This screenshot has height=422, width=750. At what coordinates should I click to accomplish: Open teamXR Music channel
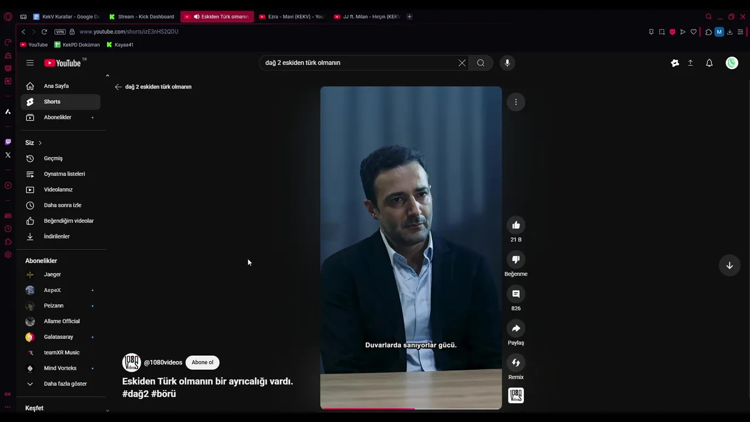[x=60, y=352]
